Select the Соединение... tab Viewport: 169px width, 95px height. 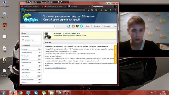click(x=103, y=6)
